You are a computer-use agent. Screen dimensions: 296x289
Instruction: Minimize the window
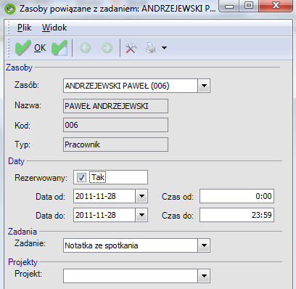click(x=229, y=6)
